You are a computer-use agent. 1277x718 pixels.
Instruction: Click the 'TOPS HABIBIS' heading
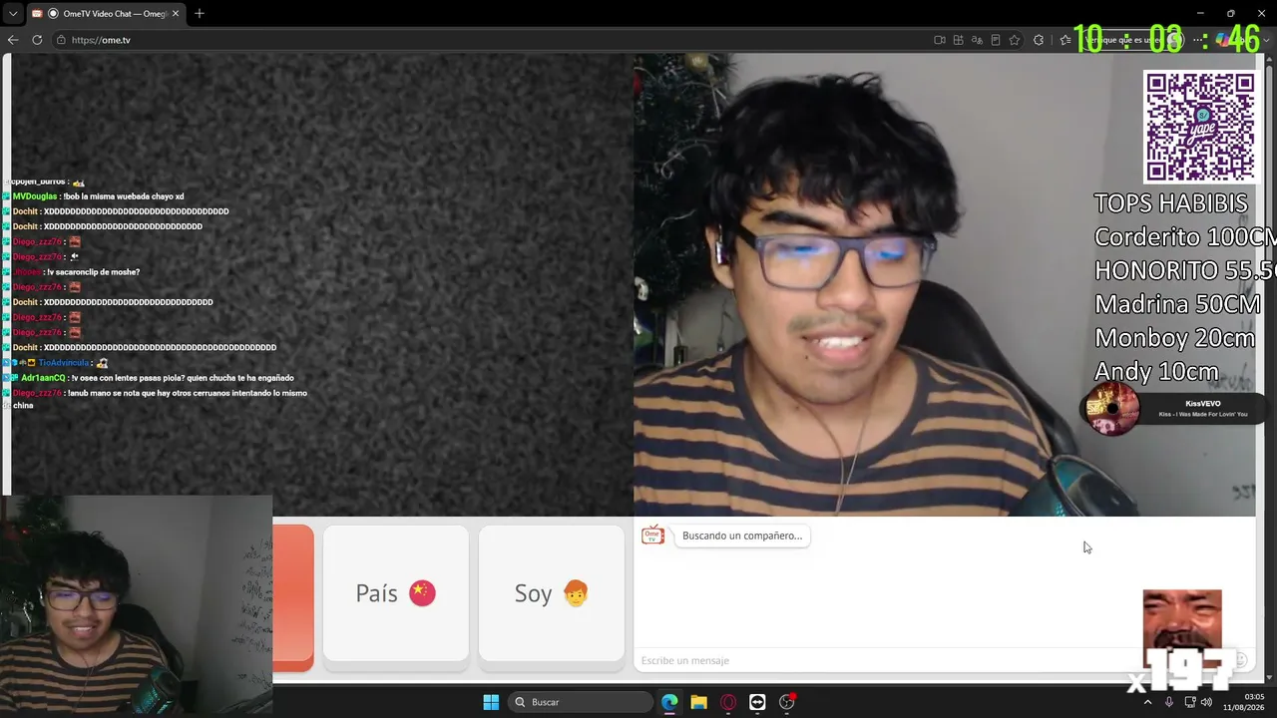1171,203
